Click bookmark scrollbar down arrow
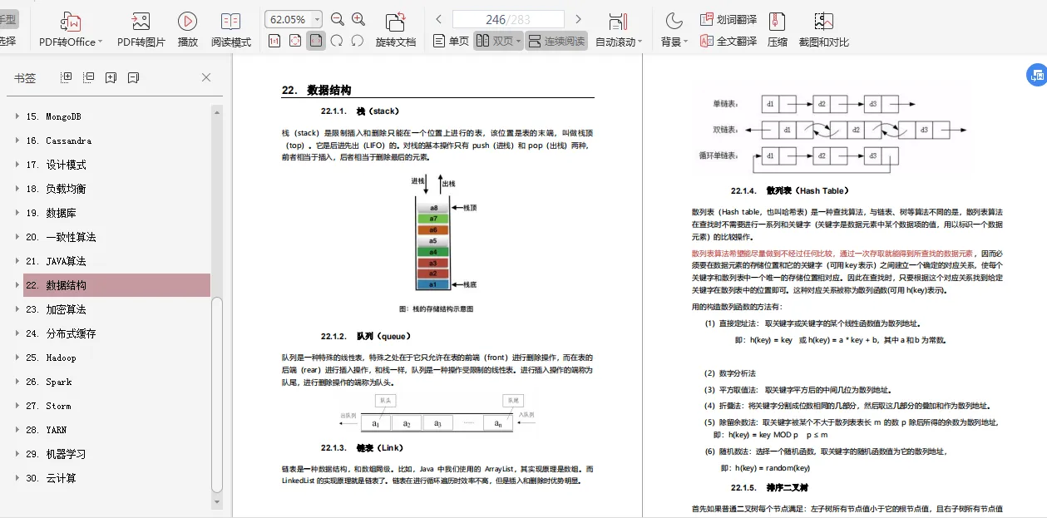Image resolution: width=1047 pixels, height=518 pixels. [x=218, y=502]
